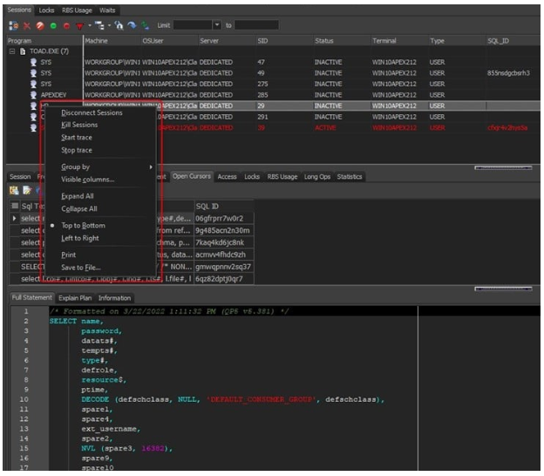This screenshot has width=544, height=476.
Task: Select cursor row with SQL ID gmwqpnnv2sq37
Action: tap(132, 267)
